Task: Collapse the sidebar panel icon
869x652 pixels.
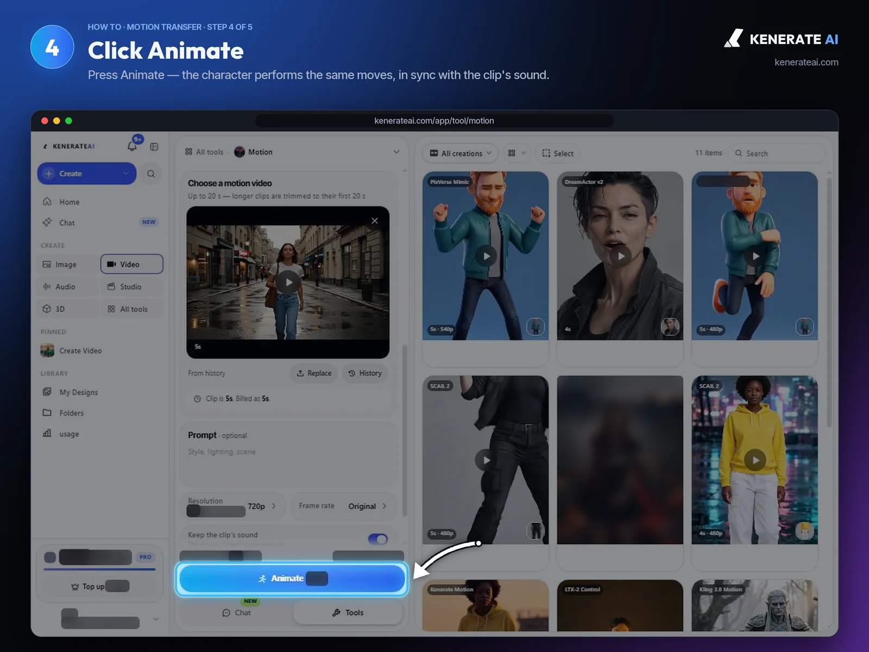Action: (154, 147)
